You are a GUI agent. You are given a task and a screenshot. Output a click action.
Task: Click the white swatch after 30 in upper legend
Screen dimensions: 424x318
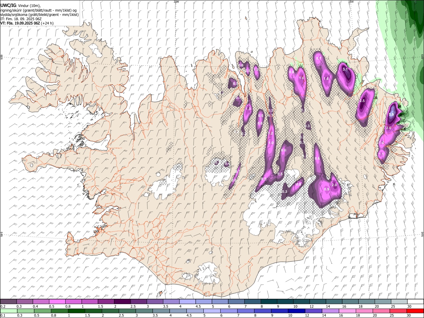click(415, 302)
